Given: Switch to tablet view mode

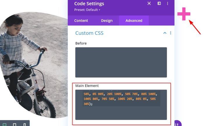Looking at the screenshot, I should tap(15, 125).
